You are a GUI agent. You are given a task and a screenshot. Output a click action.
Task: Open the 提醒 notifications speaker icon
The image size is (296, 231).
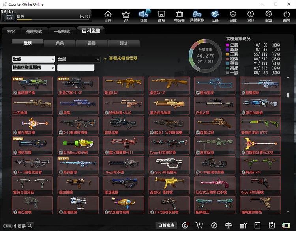click(144, 16)
